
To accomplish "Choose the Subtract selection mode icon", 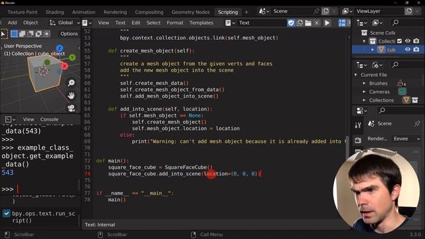I will tap(31, 34).
